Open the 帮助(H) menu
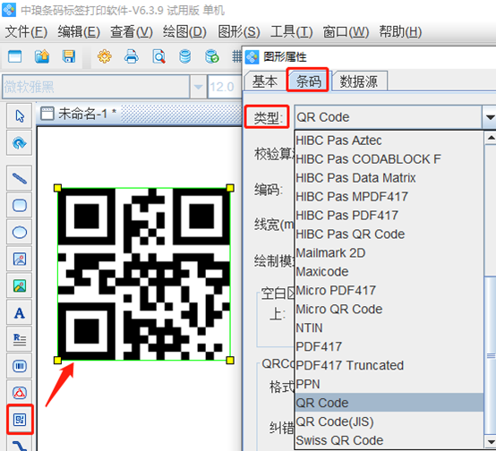Screen dimensions: 496x451 coord(400,31)
